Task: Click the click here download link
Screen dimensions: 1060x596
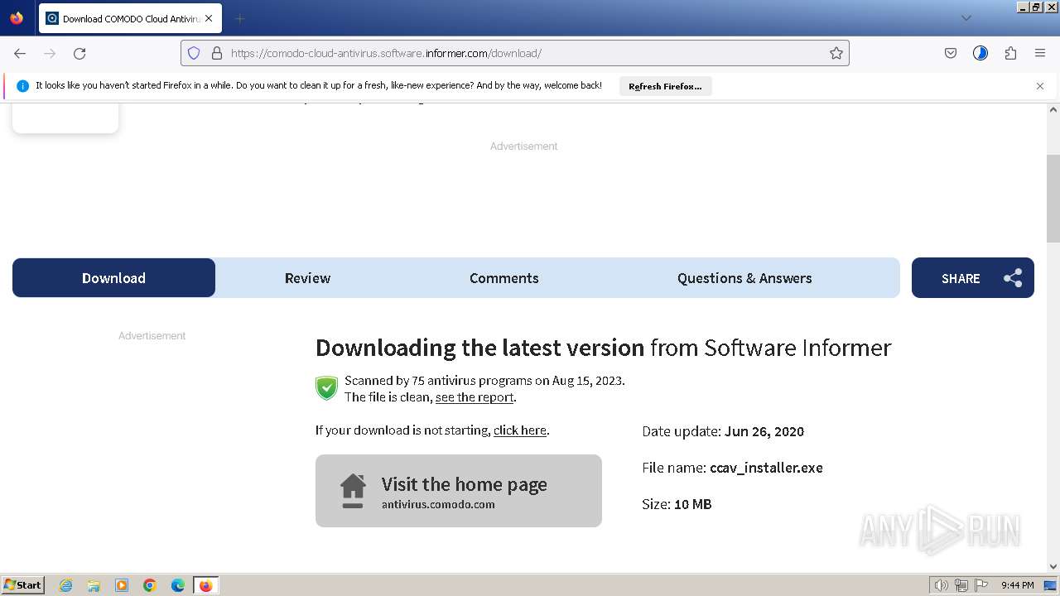Action: [x=520, y=430]
